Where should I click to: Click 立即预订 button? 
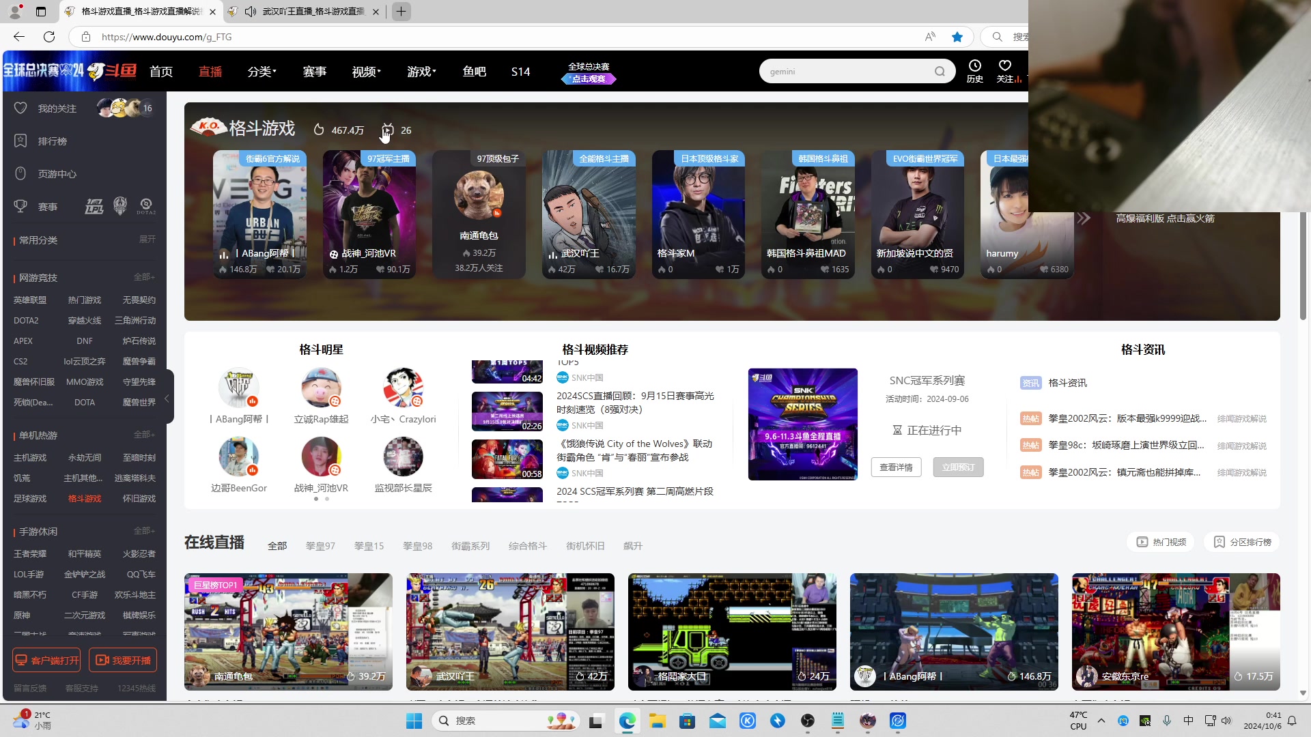coord(958,467)
